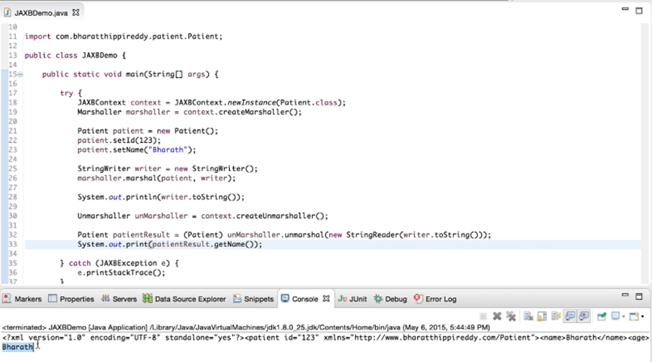Close the JAXBDemo.java editor tab
The width and height of the screenshot is (652, 362).
(x=76, y=12)
